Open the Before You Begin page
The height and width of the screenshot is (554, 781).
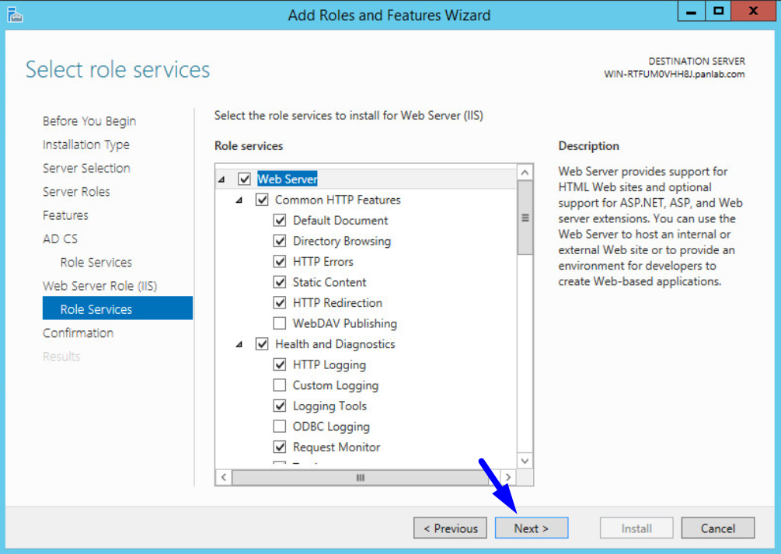click(x=89, y=121)
